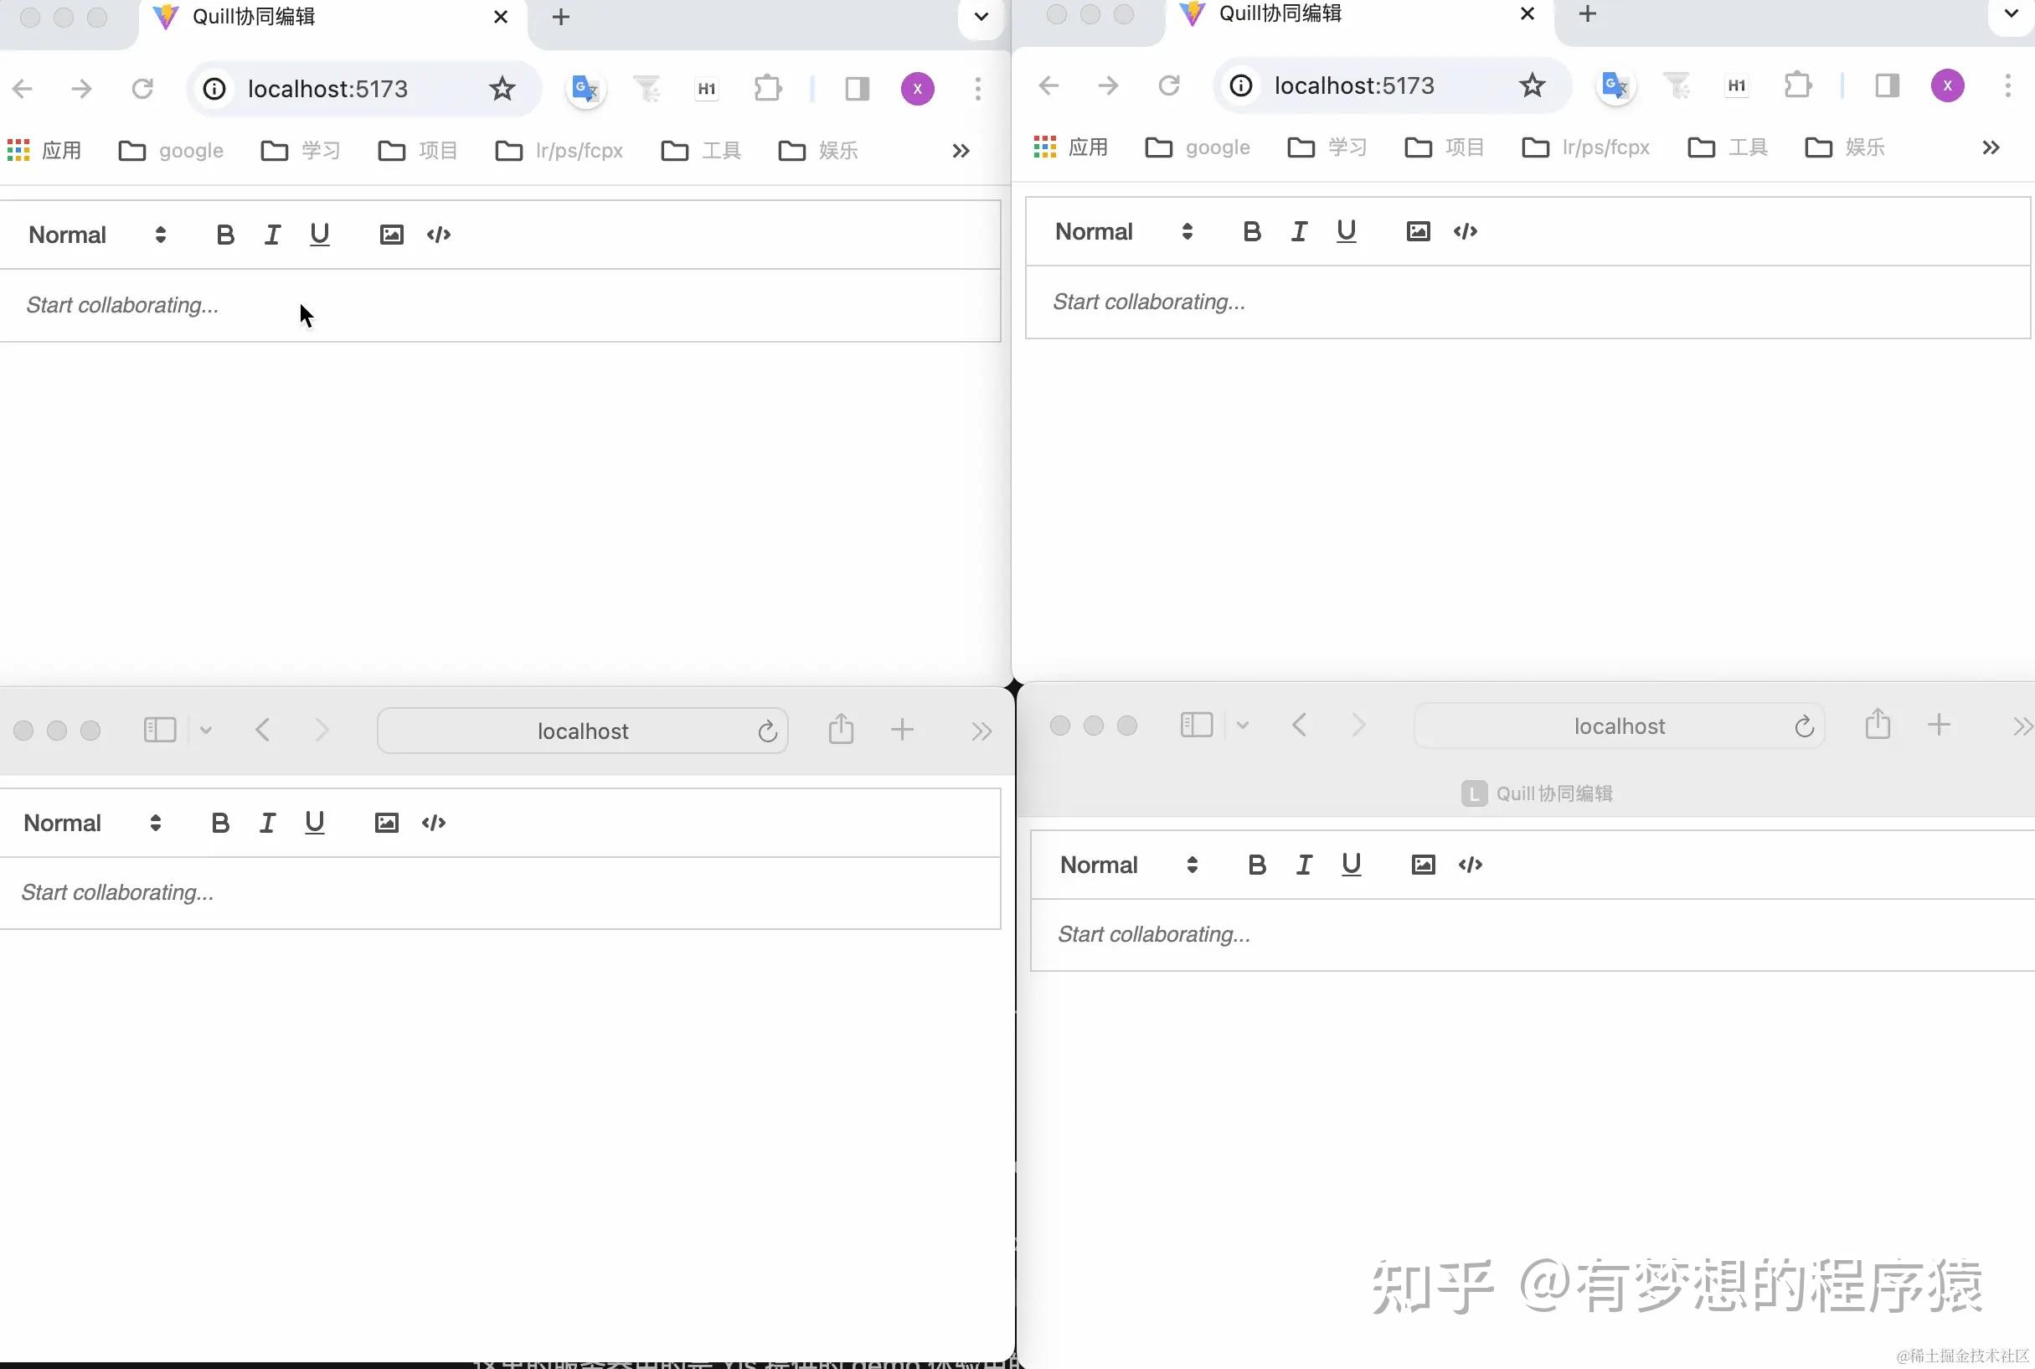Insert an image in the bottom-right editor
This screenshot has height=1369, width=2035.
point(1421,864)
